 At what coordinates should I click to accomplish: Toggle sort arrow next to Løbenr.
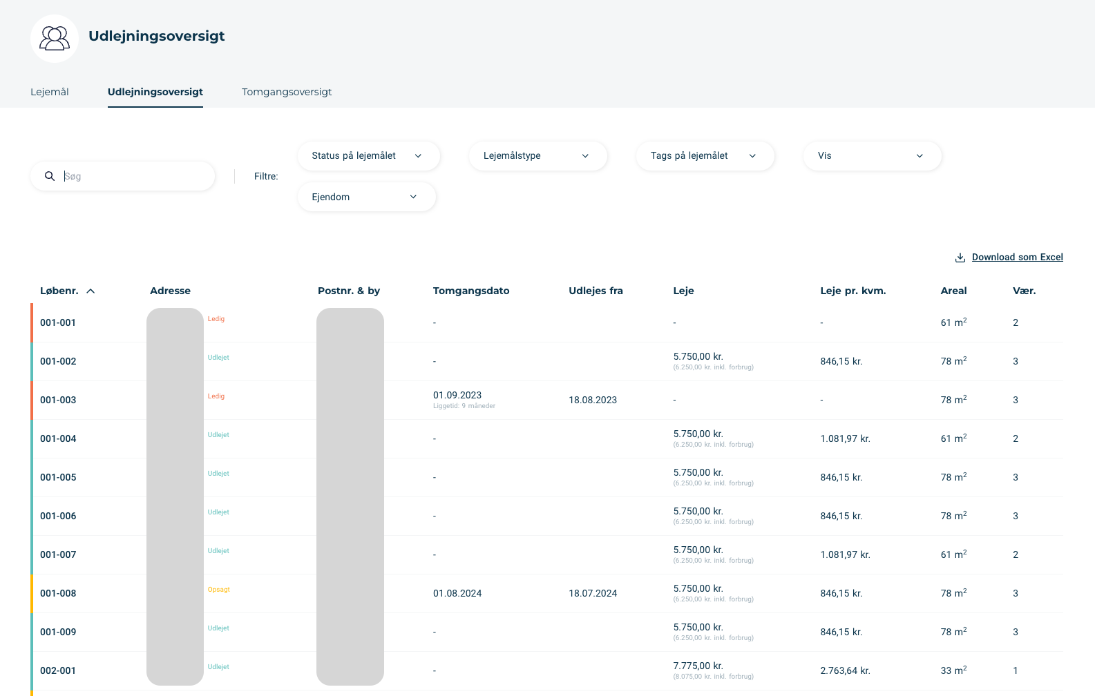coord(91,291)
